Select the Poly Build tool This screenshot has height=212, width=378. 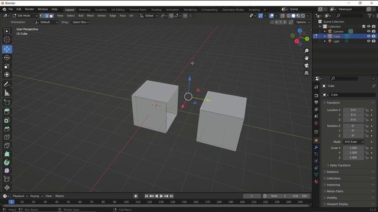[x=6, y=154]
